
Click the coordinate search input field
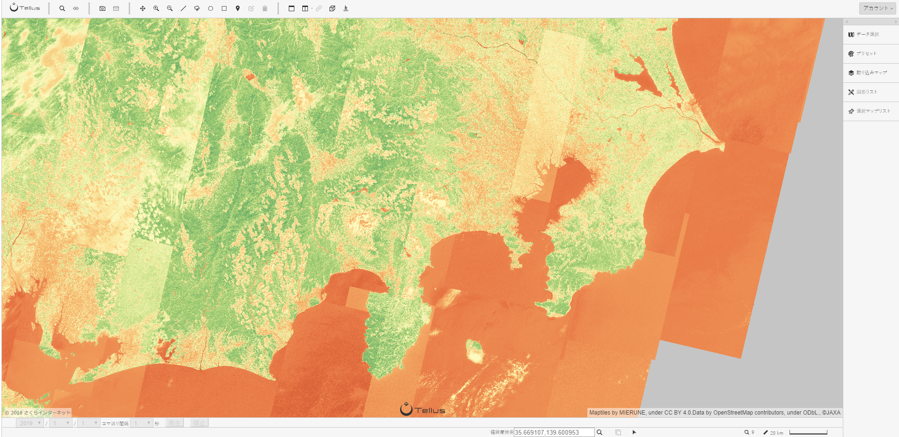point(554,432)
